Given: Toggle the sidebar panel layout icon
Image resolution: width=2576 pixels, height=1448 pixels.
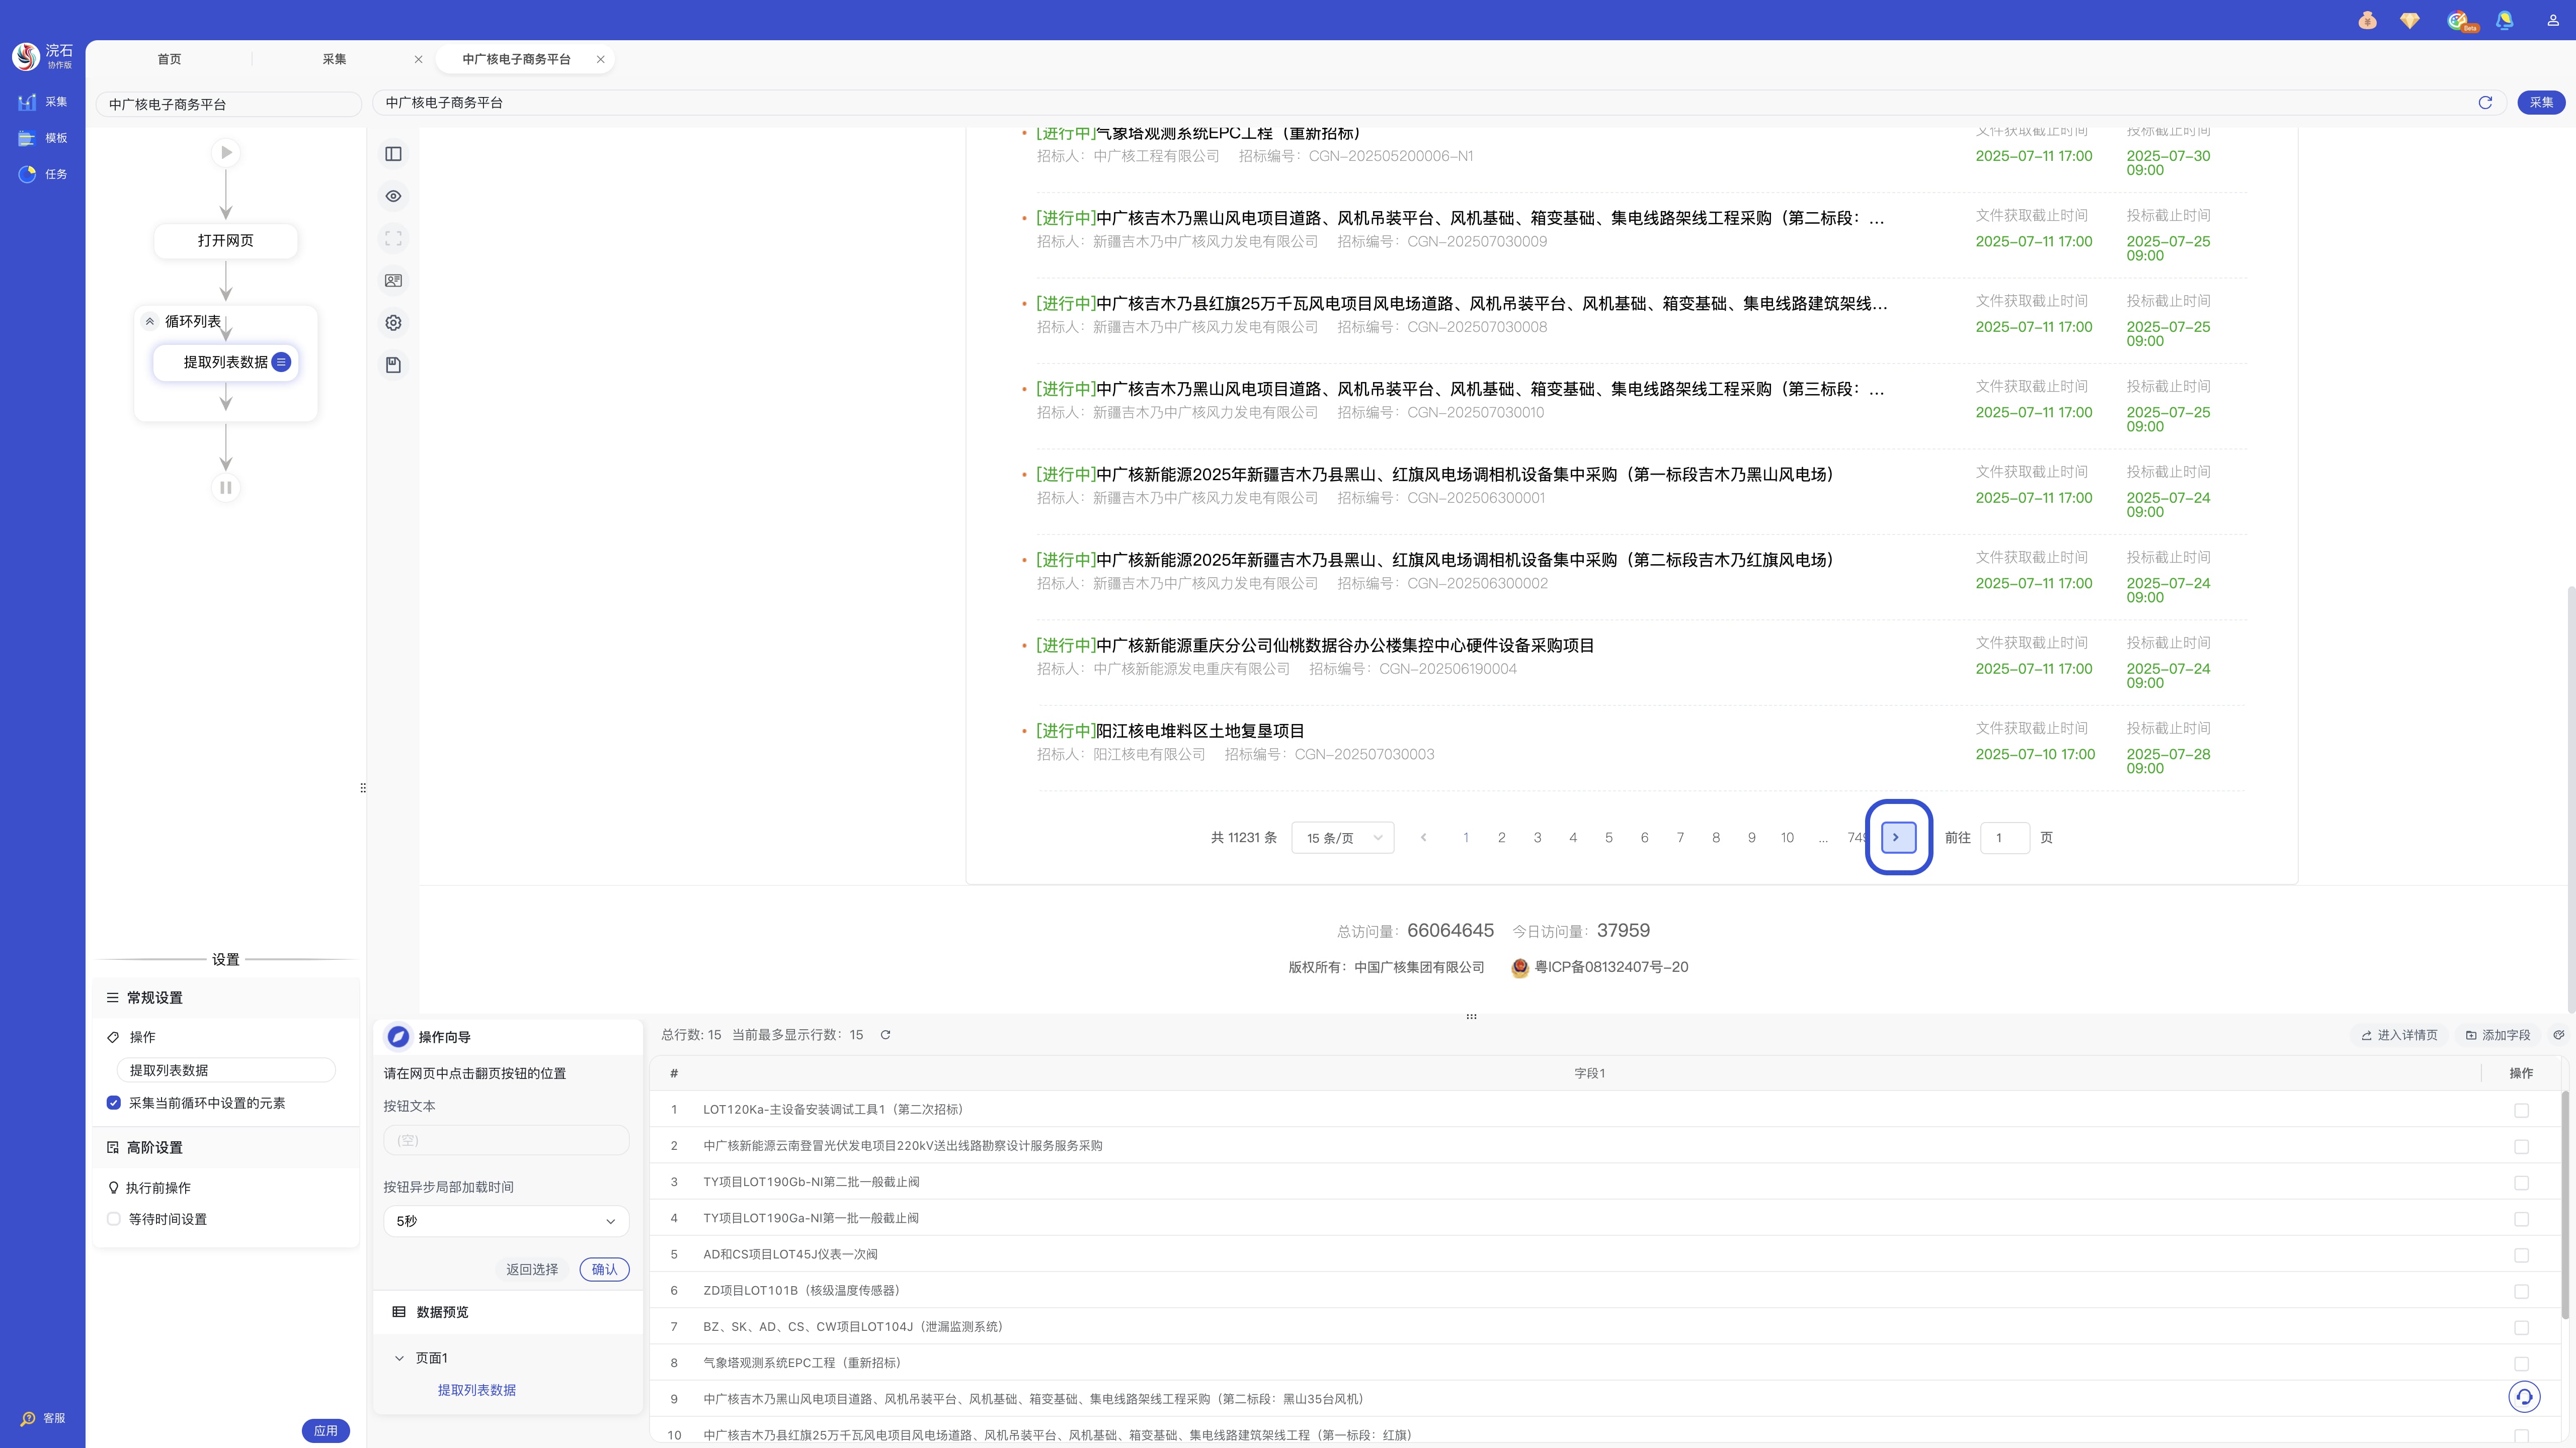Looking at the screenshot, I should click(393, 154).
